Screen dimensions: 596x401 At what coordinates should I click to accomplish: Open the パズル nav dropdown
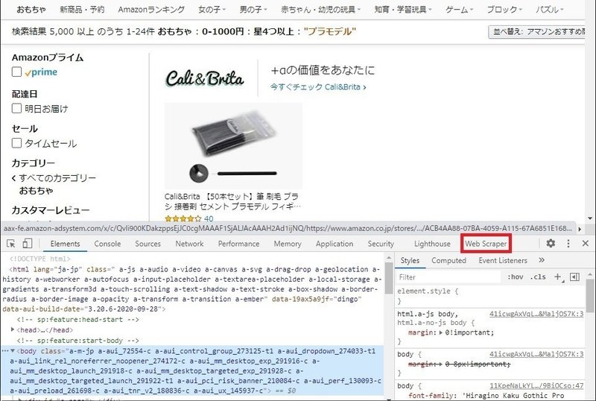point(550,9)
